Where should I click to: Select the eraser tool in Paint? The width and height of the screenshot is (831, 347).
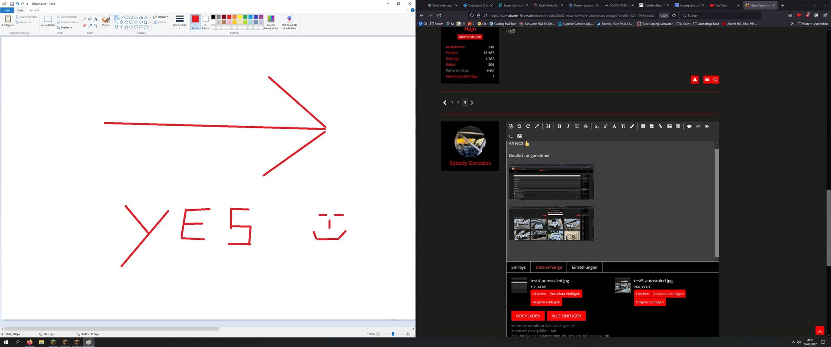point(84,25)
